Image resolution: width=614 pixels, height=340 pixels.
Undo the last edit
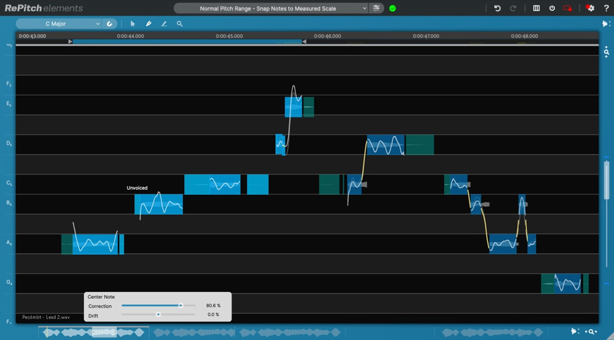(497, 8)
